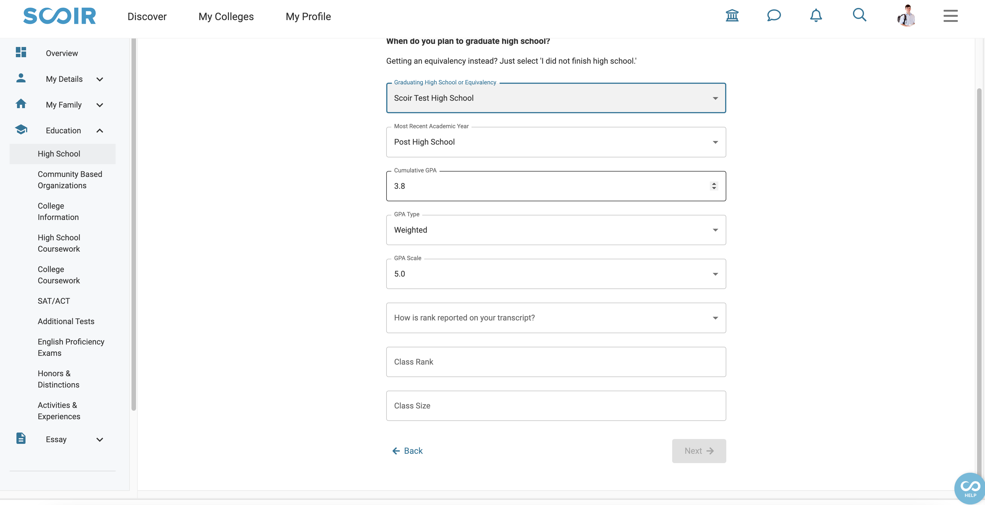
Task: Expand the My Family section chevron
Action: point(100,105)
